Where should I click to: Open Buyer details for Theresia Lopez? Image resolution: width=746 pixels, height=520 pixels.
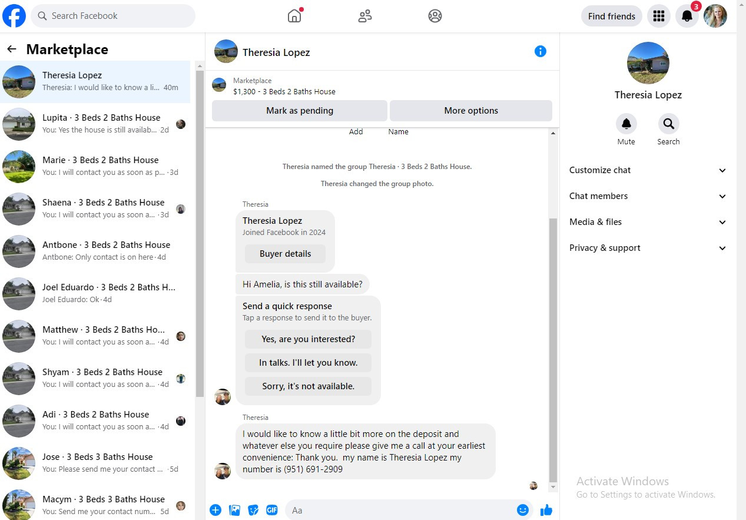tap(285, 254)
